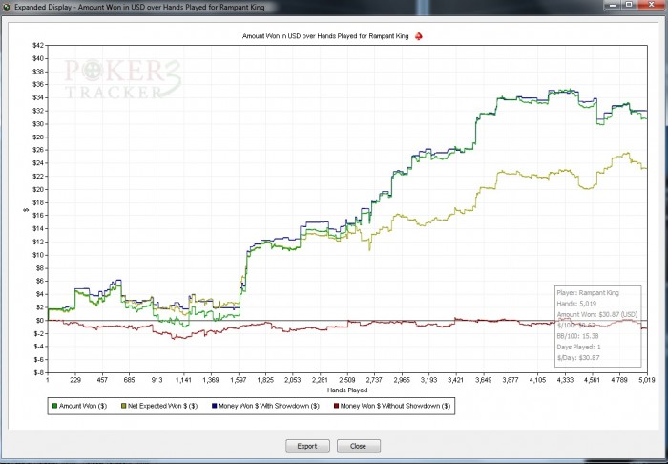Click 'Money Won $ Without Showdown ($)' legend label
668x464 pixels.
coord(395,406)
